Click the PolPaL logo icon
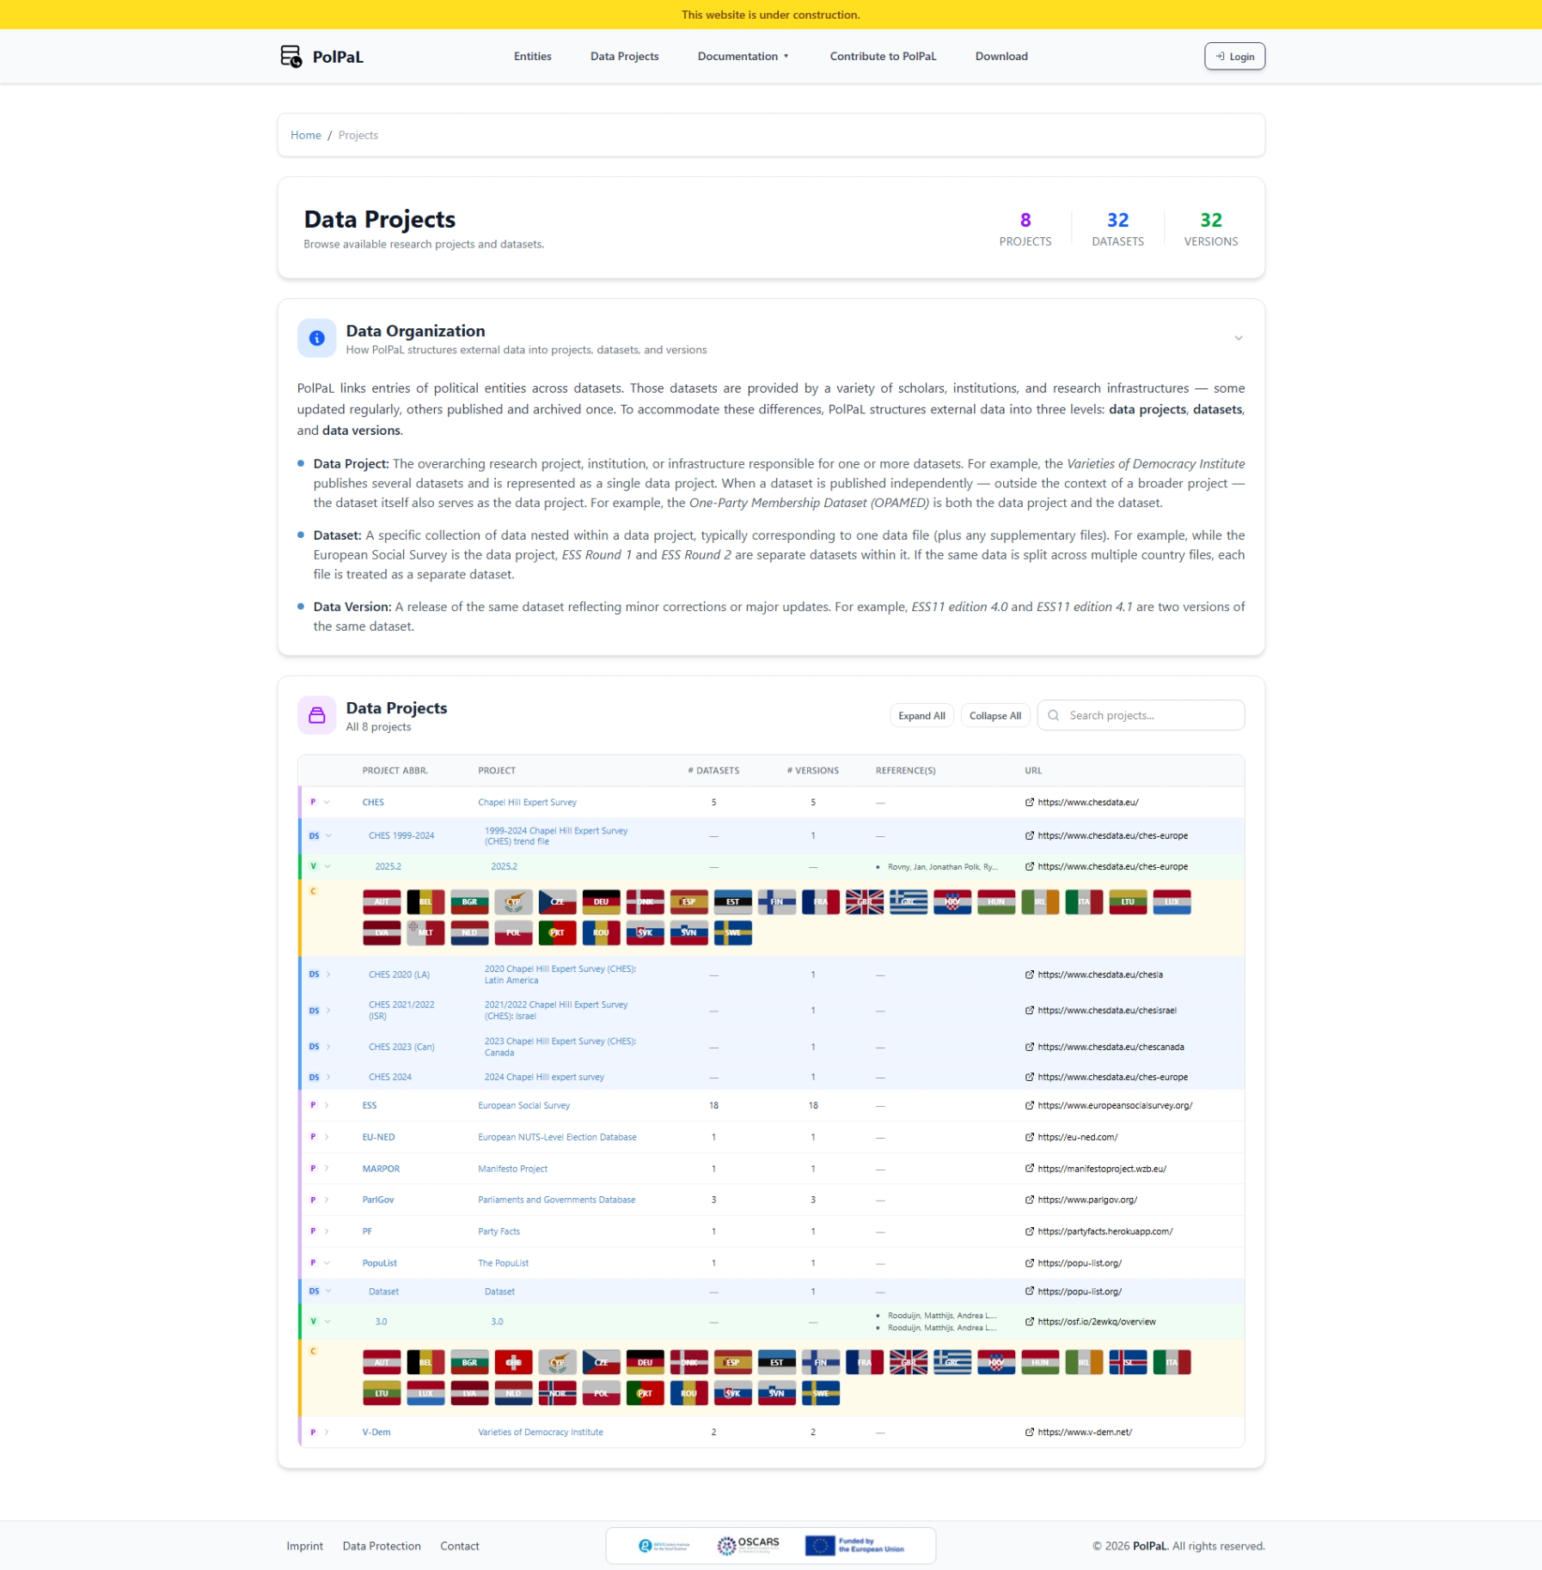 point(291,57)
